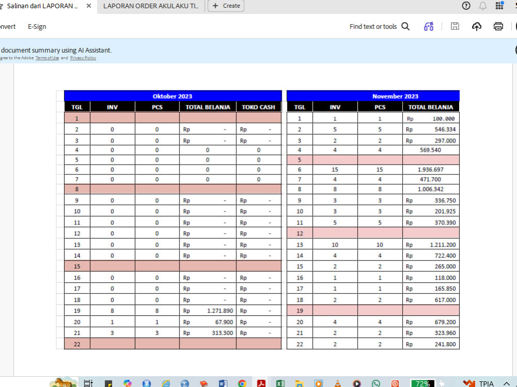
Task: Open Adobe Acrobat from the taskbar
Action: 261,383
